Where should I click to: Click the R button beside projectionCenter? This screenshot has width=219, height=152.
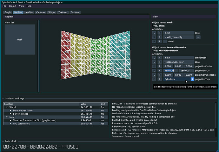pos(160,66)
